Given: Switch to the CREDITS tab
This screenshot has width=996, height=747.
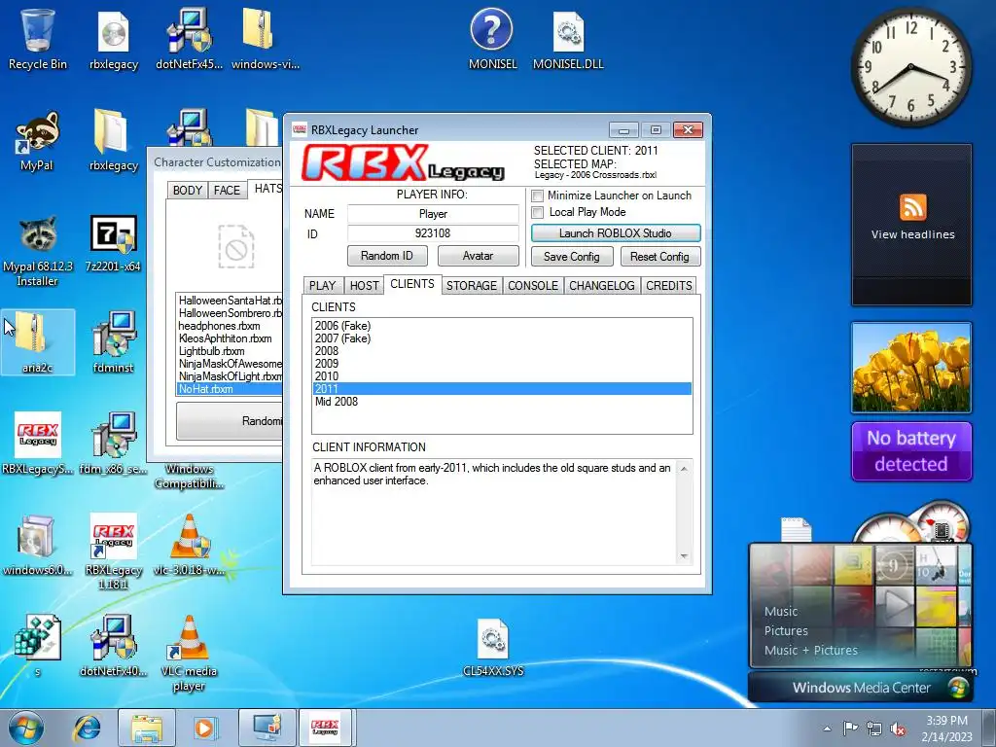Looking at the screenshot, I should click(x=669, y=286).
